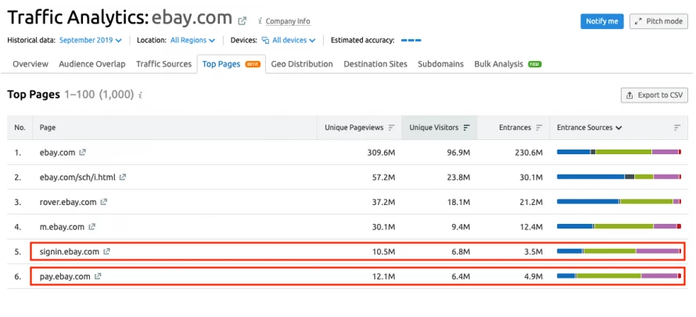Sort by Entrances column icon
The image size is (696, 317).
[x=540, y=128]
